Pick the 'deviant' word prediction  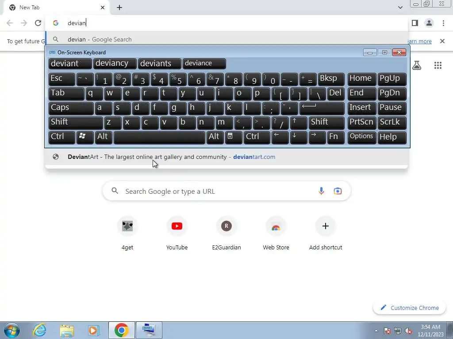[70, 64]
